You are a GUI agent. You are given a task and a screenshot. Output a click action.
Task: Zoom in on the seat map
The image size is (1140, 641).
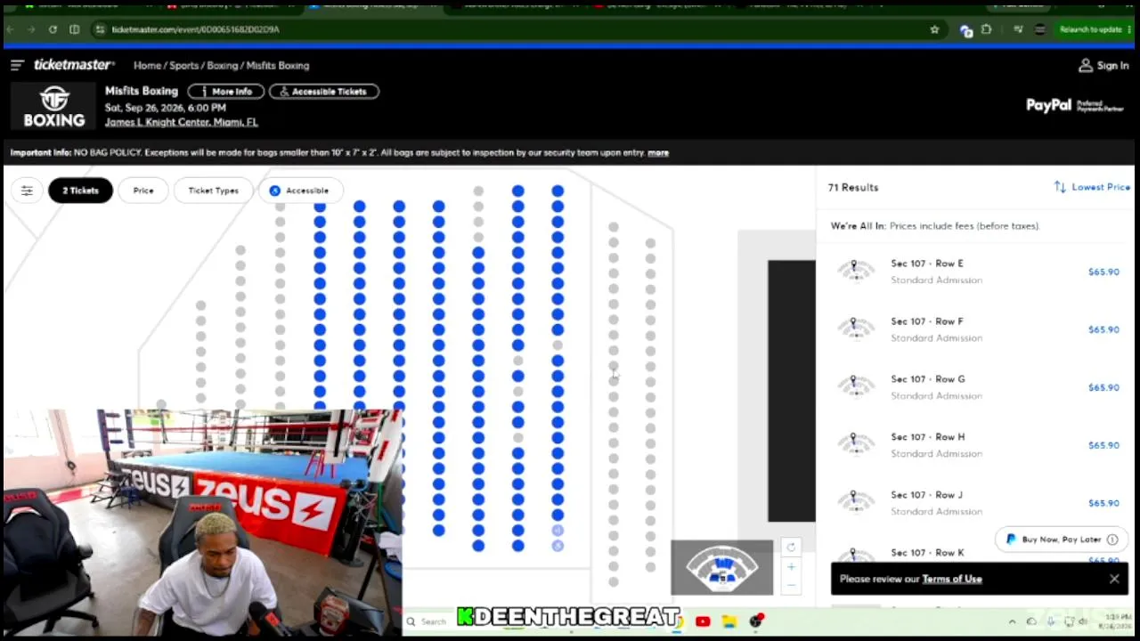(x=791, y=566)
